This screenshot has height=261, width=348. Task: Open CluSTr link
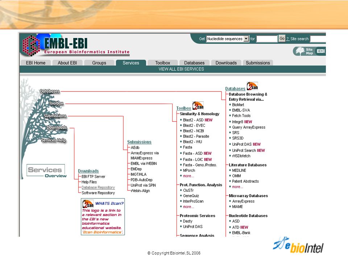[188, 190]
